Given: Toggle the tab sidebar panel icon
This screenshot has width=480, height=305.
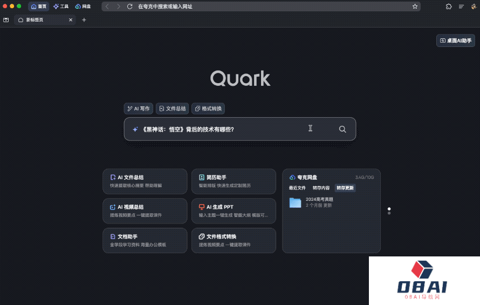Looking at the screenshot, I should point(6,20).
